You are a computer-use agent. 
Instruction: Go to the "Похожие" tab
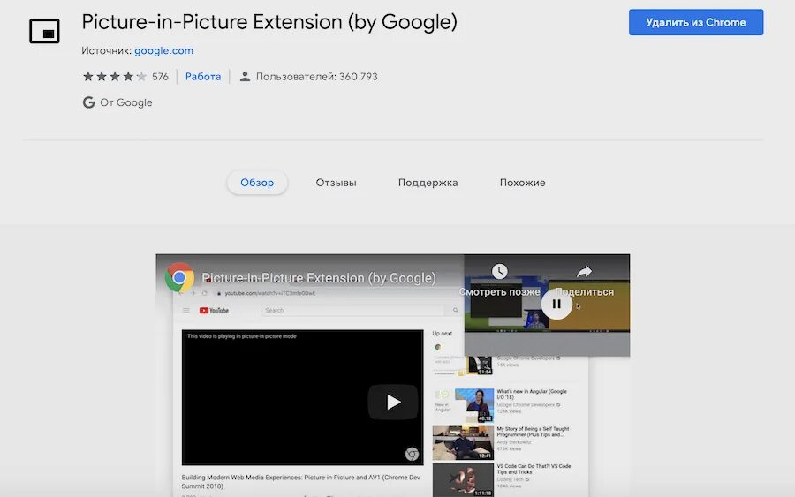[522, 183]
